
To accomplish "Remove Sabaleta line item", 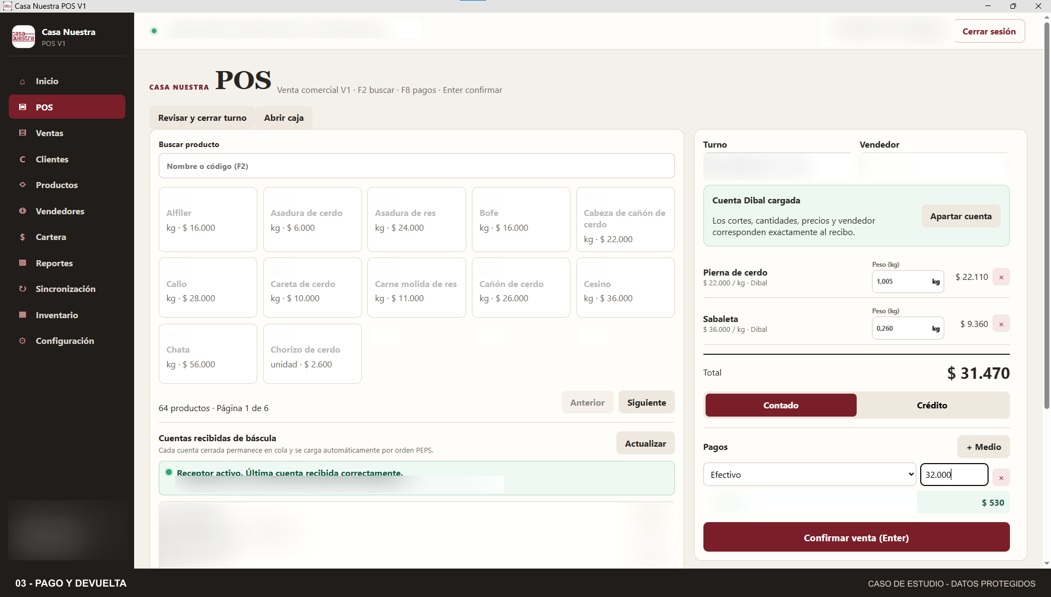I will 1001,324.
